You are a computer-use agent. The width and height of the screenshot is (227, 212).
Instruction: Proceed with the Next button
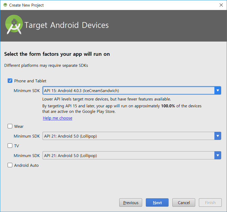click(157, 203)
